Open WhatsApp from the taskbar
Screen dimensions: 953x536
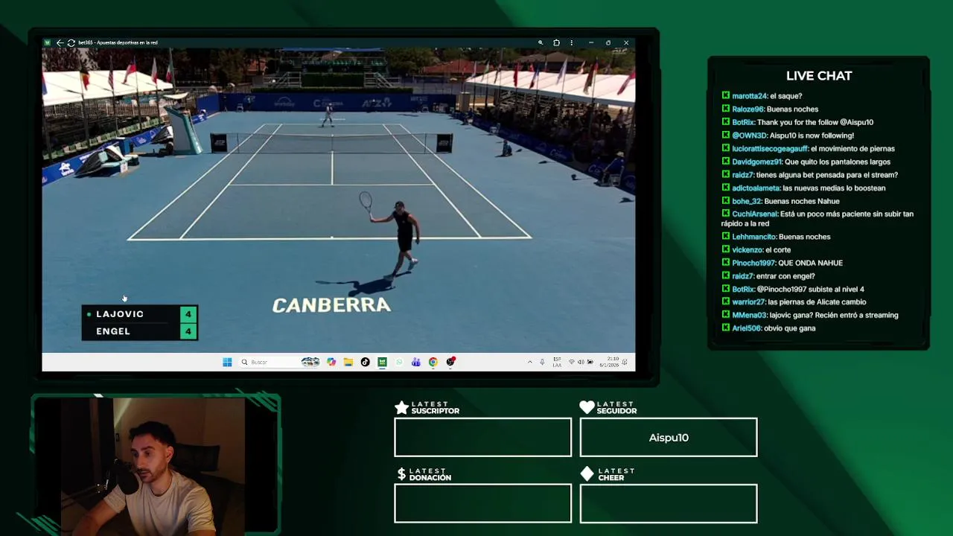399,362
